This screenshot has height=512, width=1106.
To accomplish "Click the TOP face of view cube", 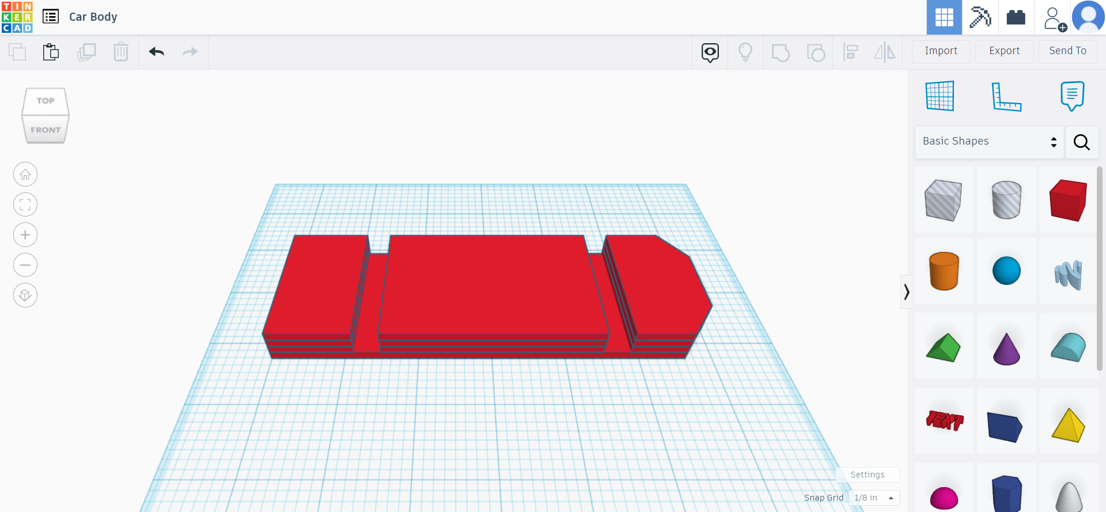I will point(46,101).
